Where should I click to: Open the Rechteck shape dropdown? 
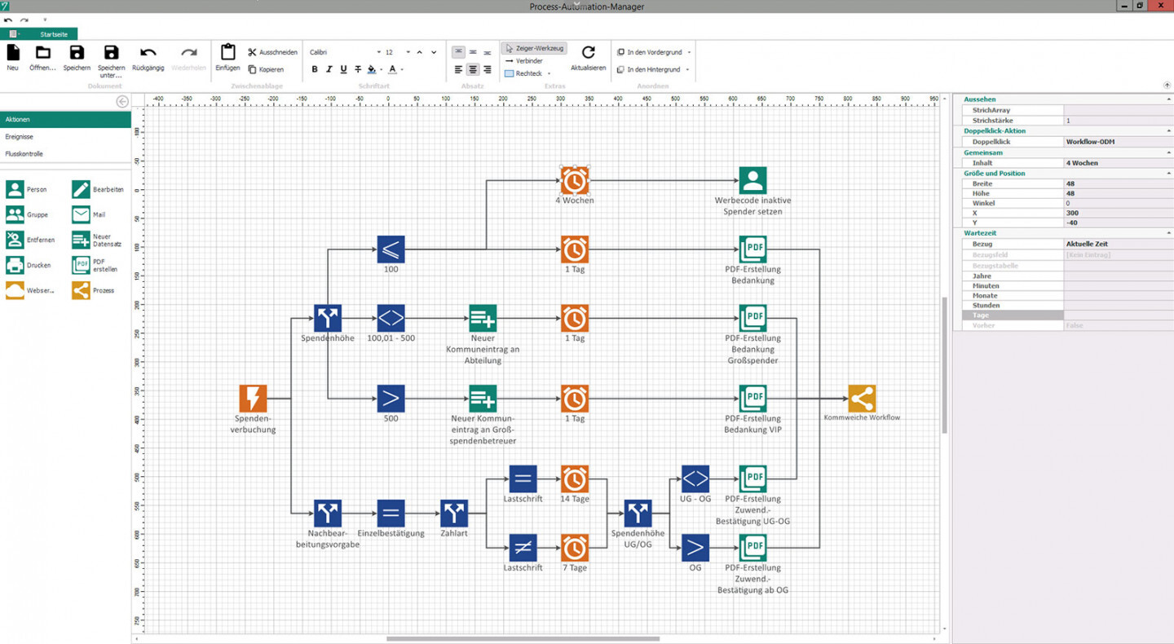click(x=549, y=74)
